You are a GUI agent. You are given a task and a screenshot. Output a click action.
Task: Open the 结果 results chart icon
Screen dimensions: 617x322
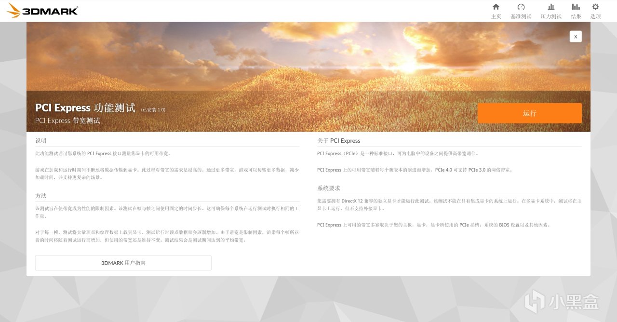pos(576,7)
